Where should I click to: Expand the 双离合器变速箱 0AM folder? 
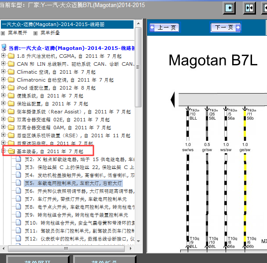coord(3,127)
